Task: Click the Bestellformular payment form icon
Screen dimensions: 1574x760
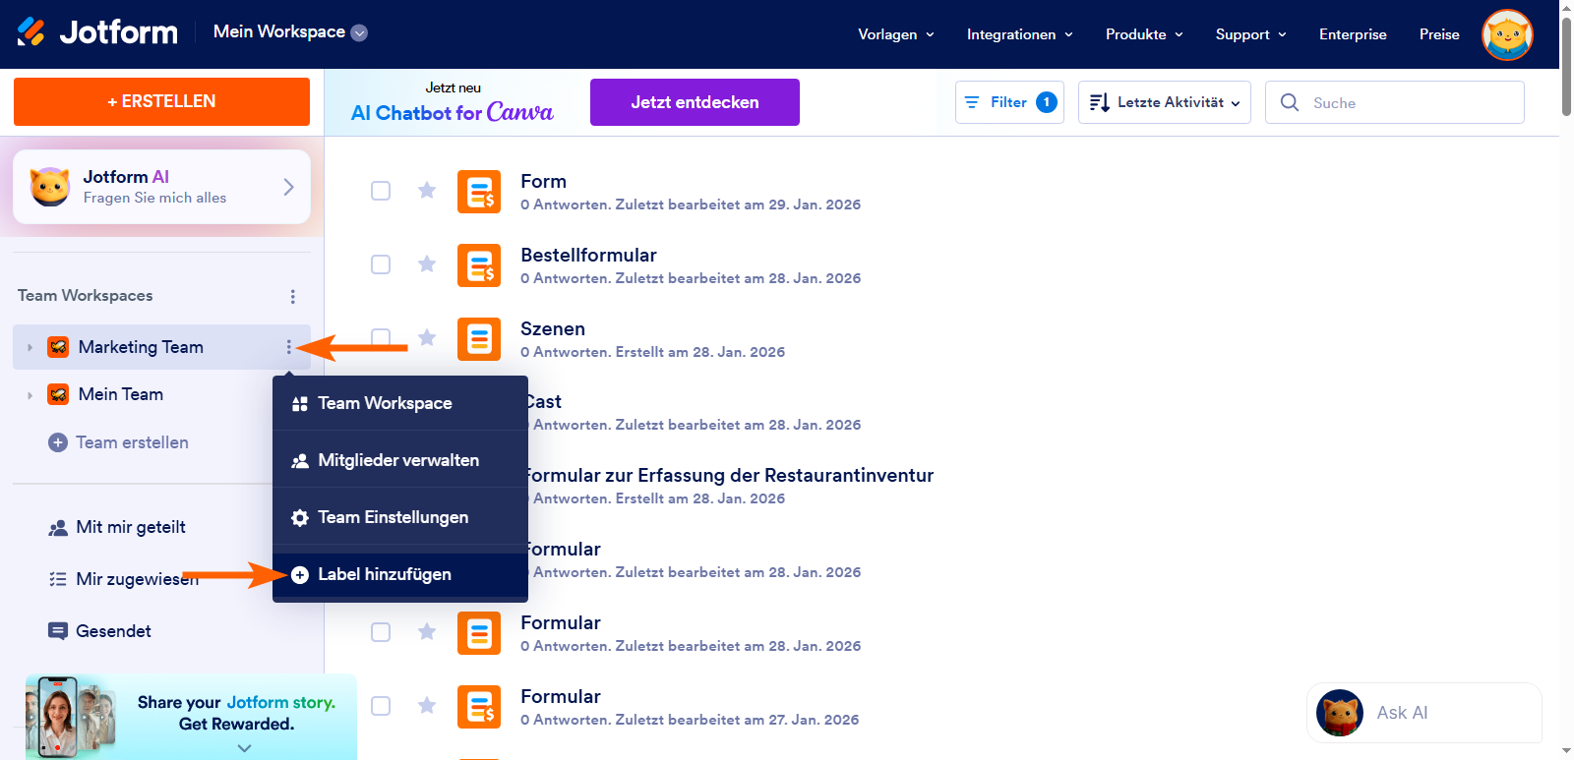Action: point(479,265)
